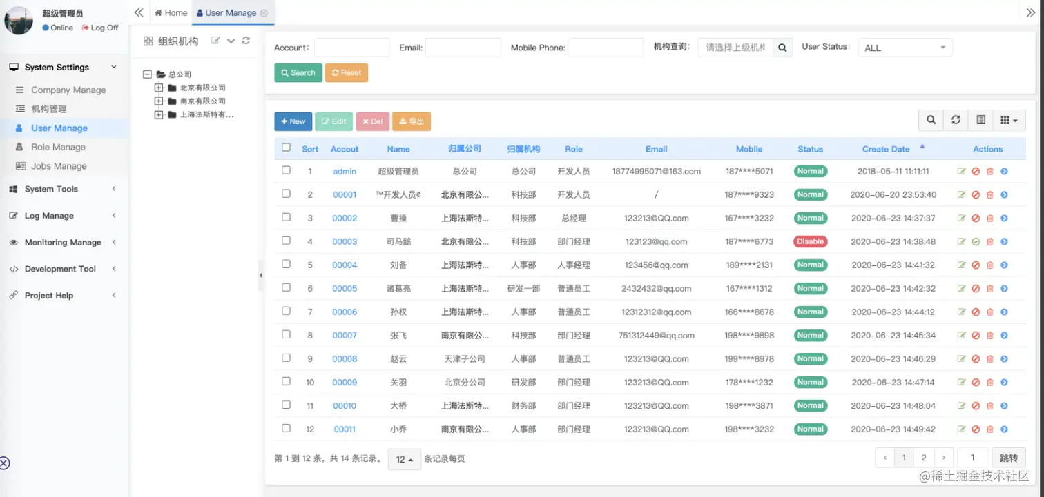Click the green Search button
Viewport: 1044px width, 497px height.
point(298,73)
